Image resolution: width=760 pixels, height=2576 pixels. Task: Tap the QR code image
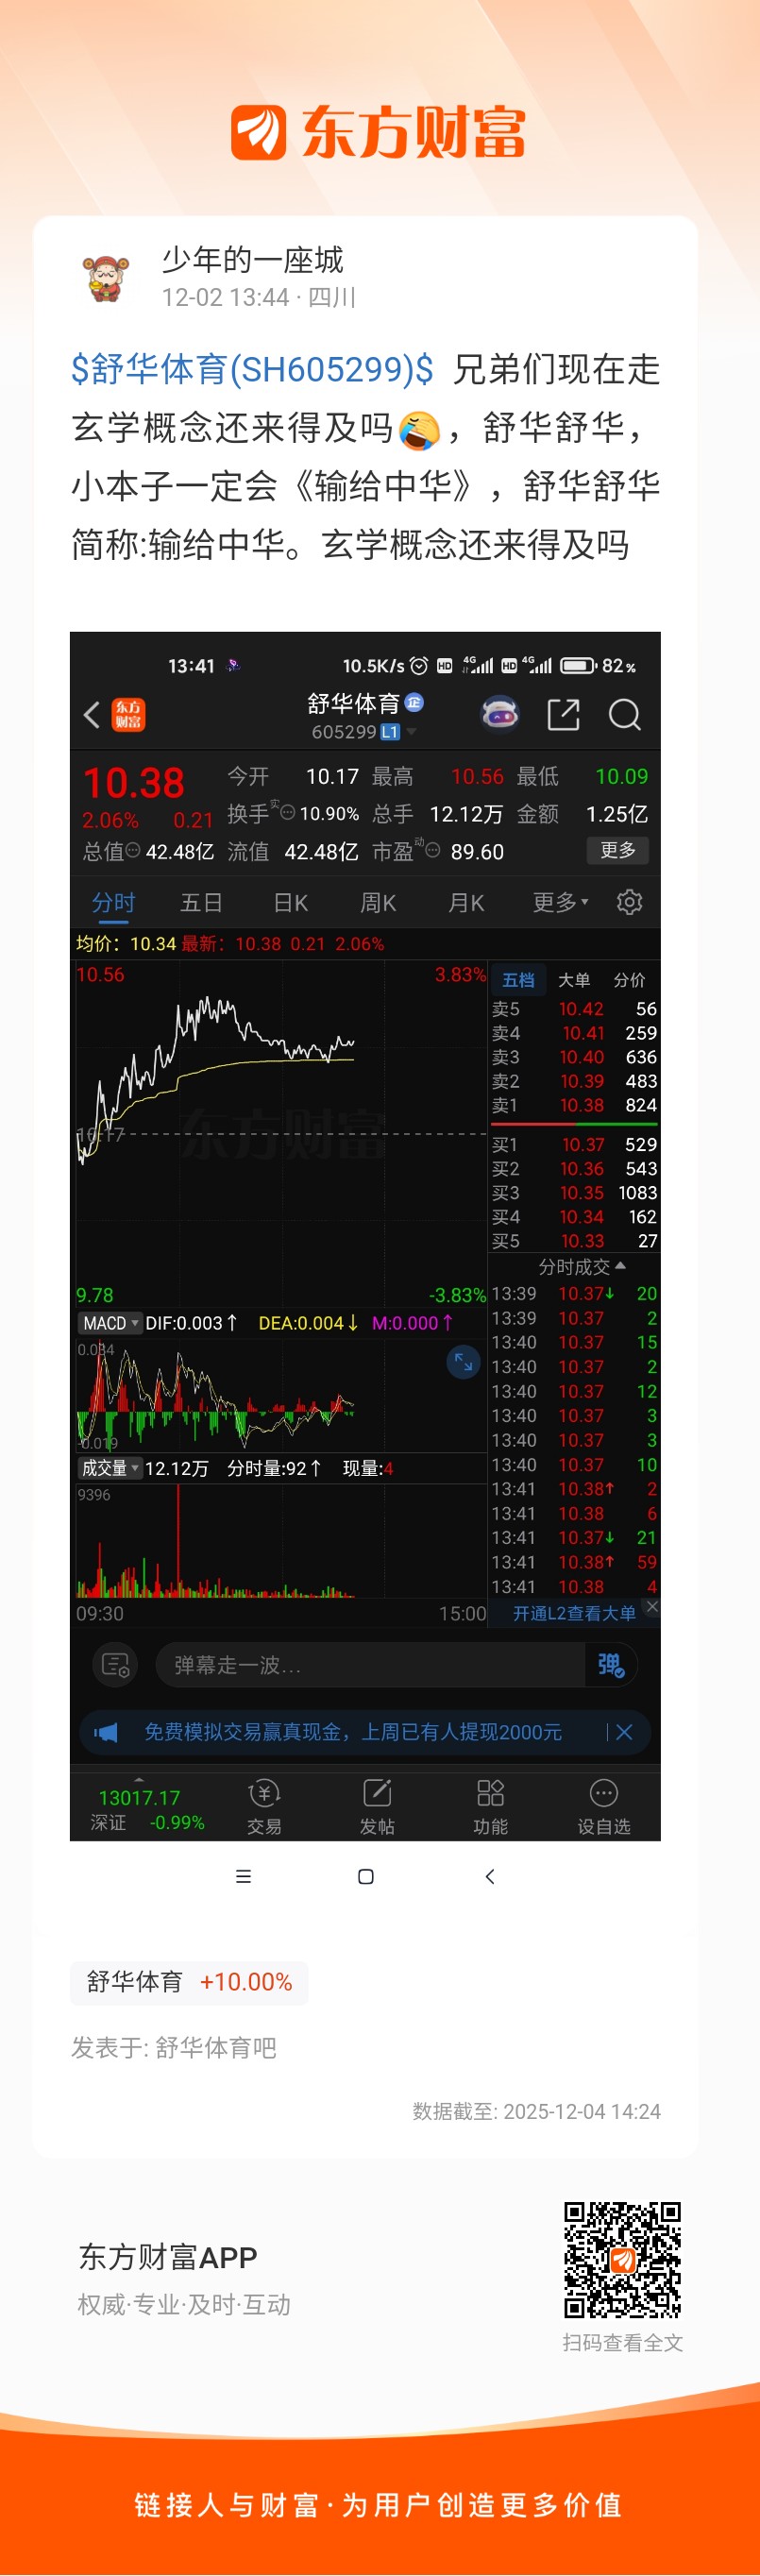[622, 2259]
